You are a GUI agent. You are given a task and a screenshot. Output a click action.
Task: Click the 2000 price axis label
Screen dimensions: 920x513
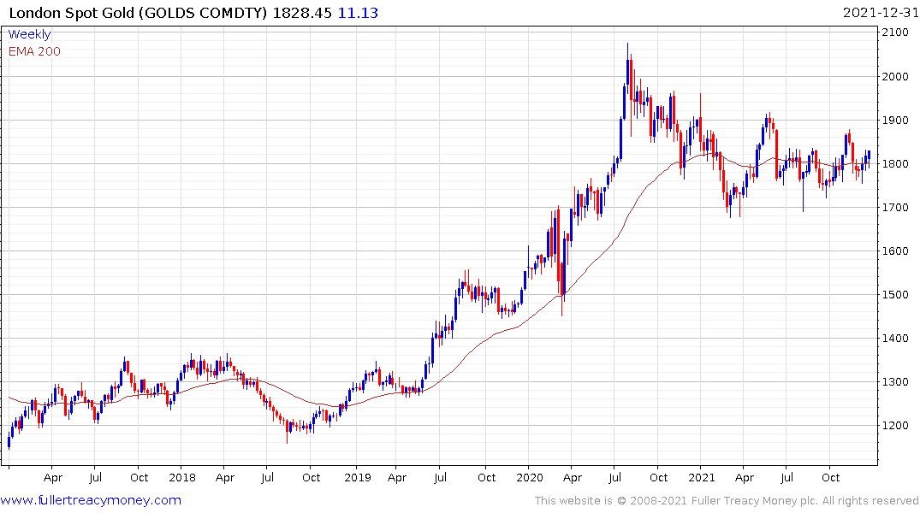click(895, 77)
